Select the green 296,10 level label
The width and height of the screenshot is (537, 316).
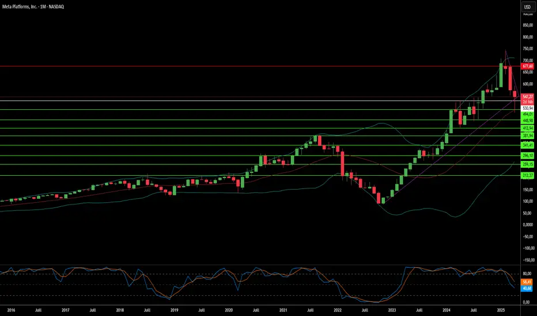click(x=527, y=156)
